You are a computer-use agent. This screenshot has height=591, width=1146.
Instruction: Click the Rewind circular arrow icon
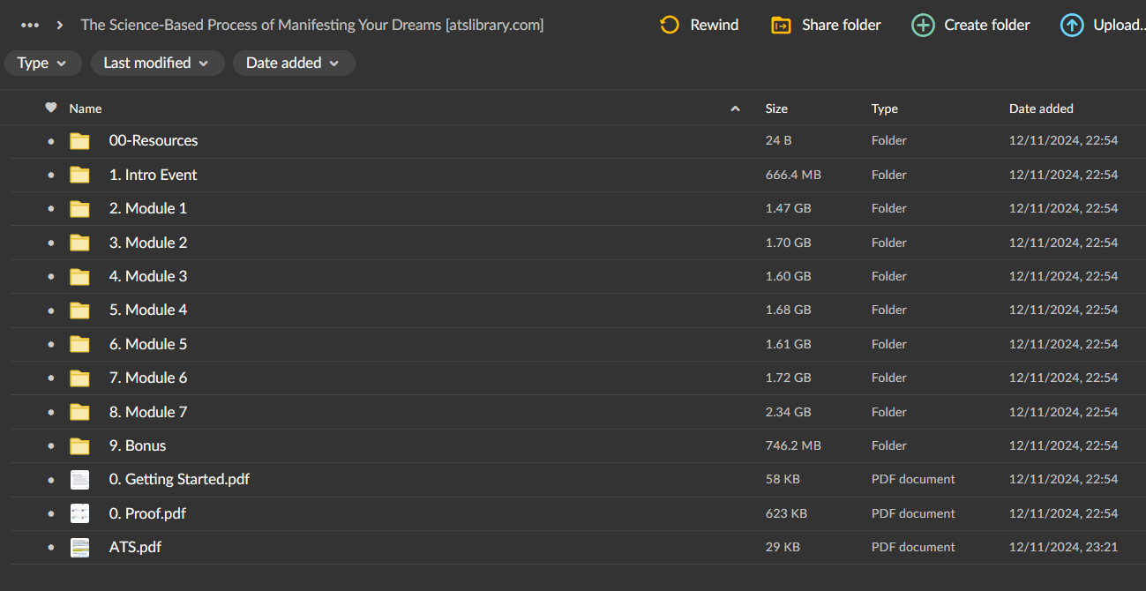click(670, 25)
